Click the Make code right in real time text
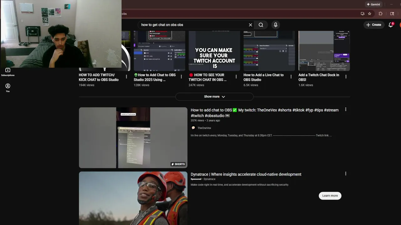 (x=240, y=185)
